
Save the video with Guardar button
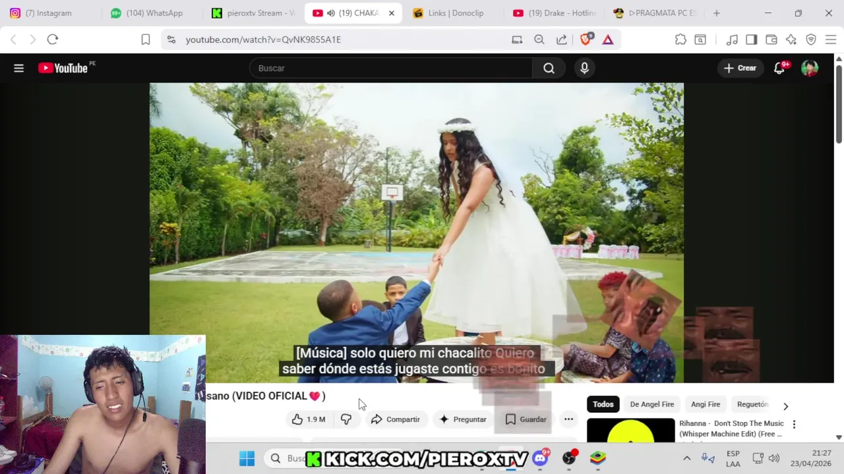tap(526, 419)
